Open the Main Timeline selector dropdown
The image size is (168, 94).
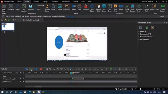point(16,73)
